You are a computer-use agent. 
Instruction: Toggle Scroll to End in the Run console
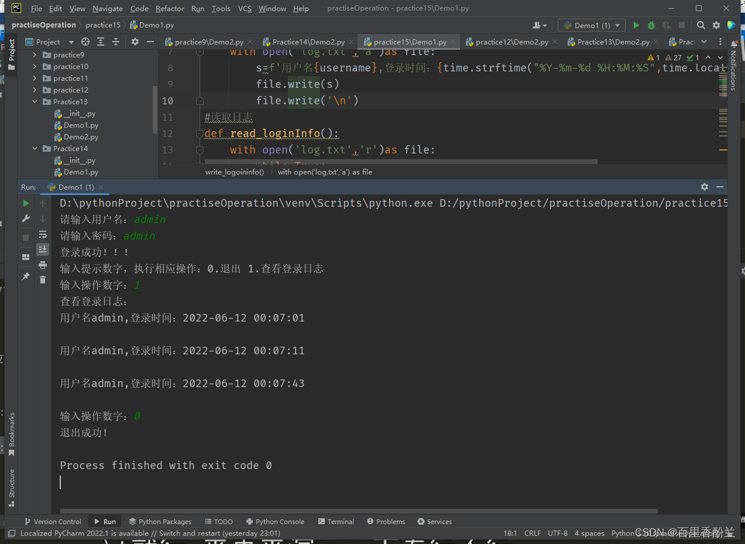43,249
